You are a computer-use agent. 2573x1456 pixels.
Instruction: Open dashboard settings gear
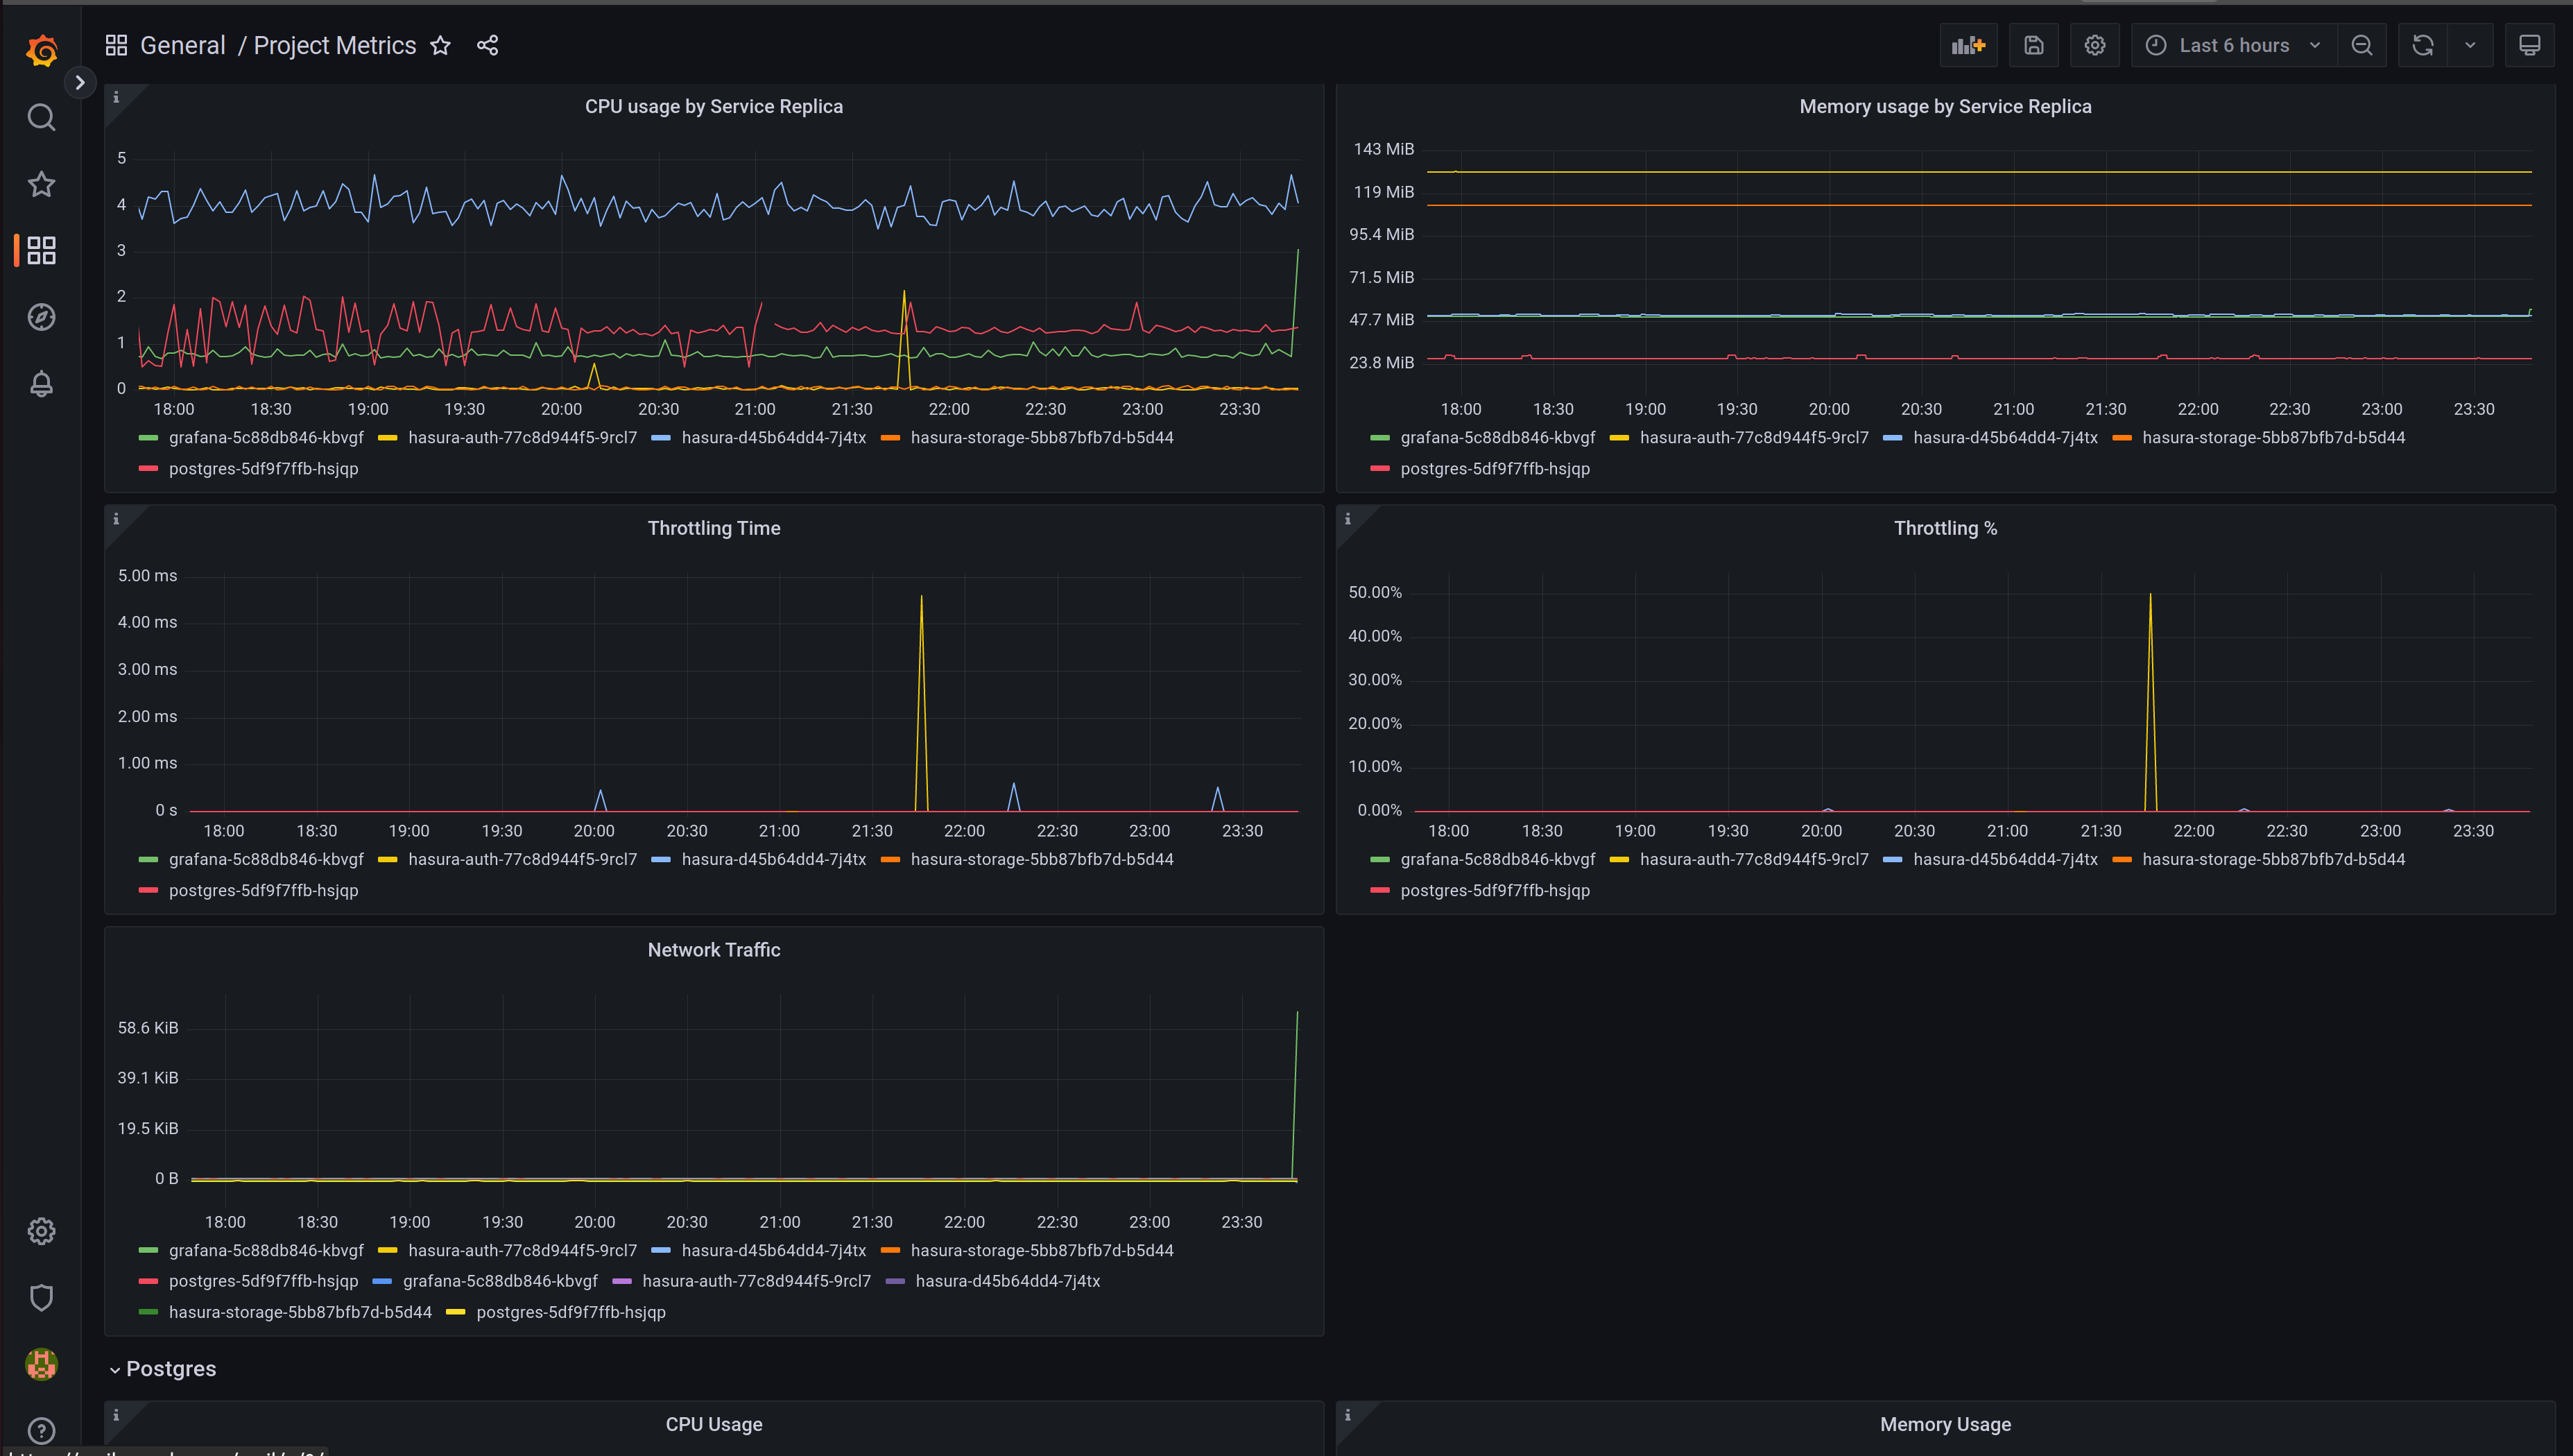pos(2095,45)
